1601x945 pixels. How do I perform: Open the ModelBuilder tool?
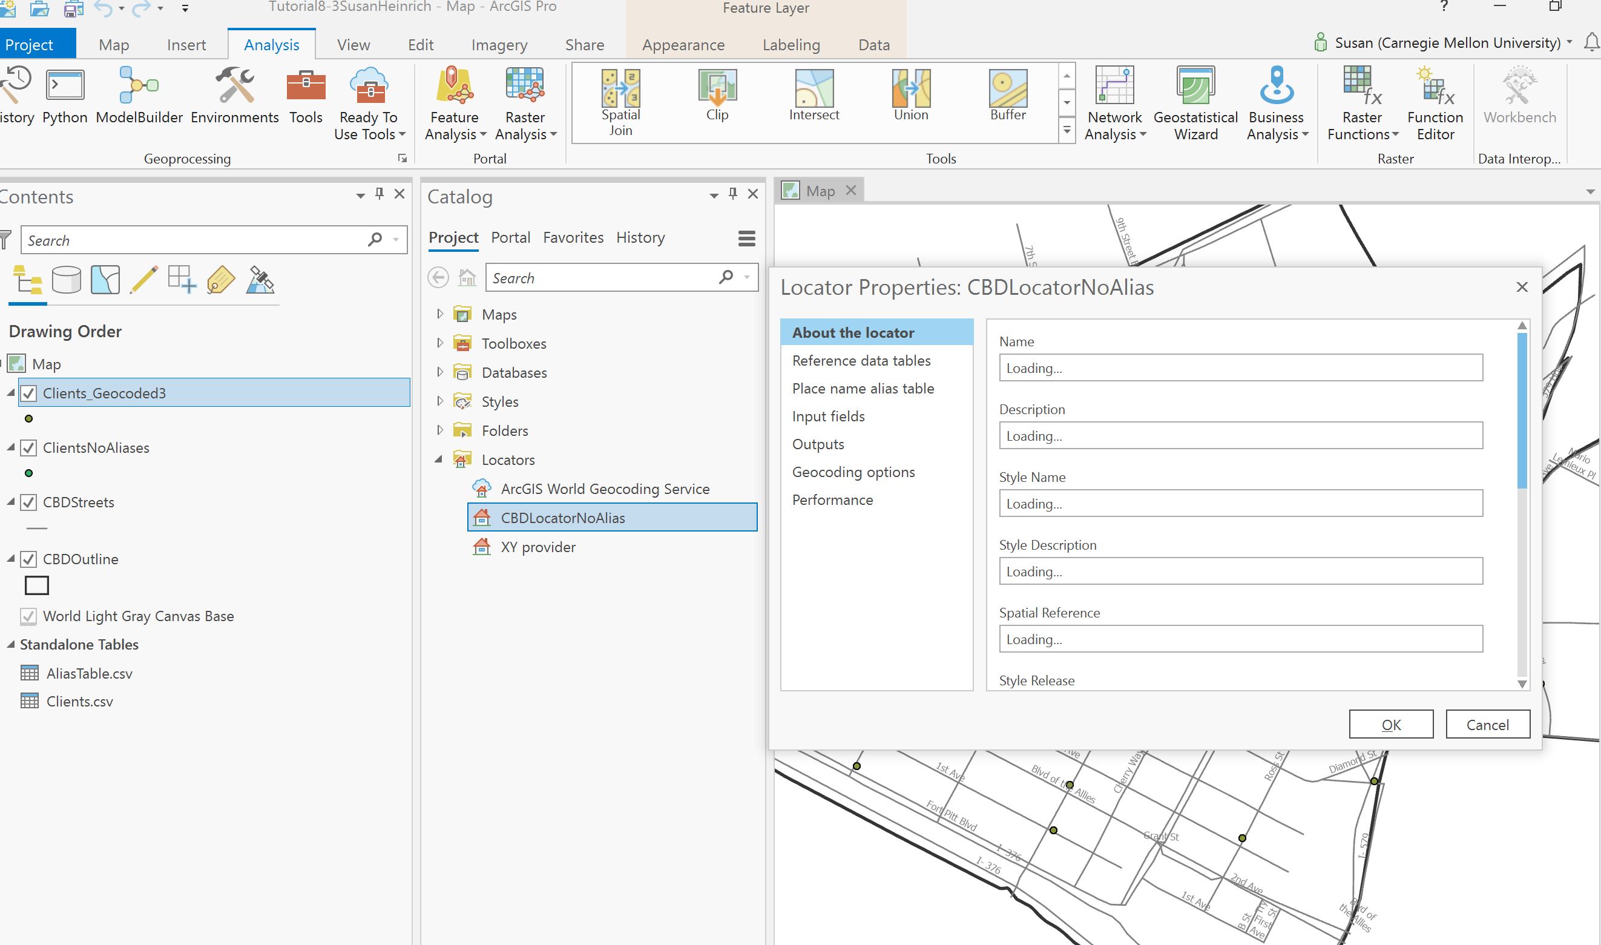point(139,96)
